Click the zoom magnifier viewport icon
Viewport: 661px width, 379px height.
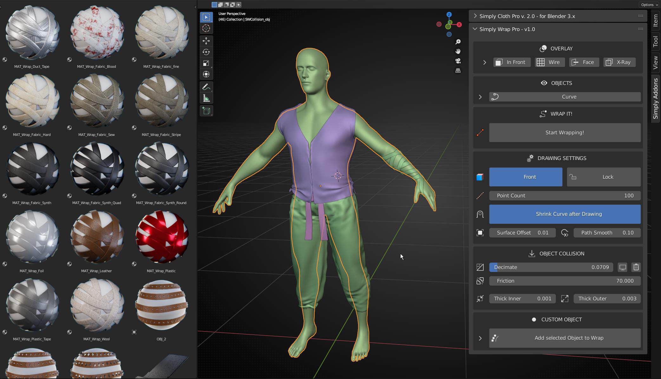[458, 42]
